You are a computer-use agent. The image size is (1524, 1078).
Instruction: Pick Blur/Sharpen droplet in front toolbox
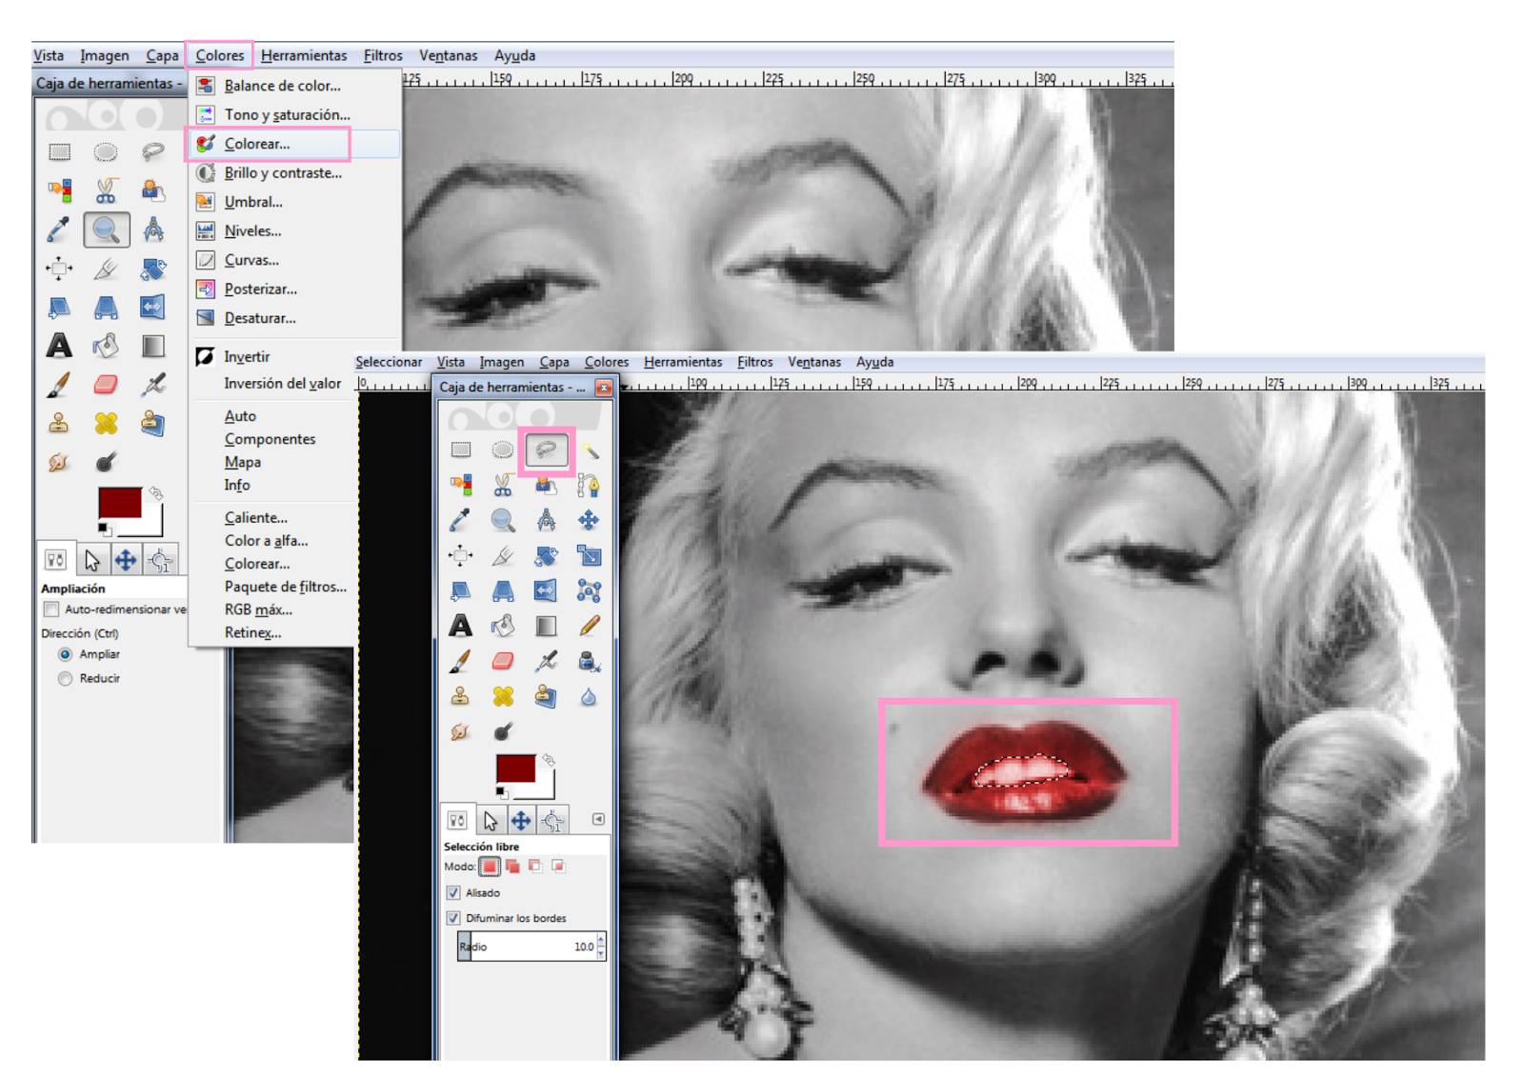(x=590, y=697)
